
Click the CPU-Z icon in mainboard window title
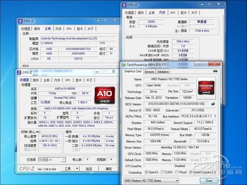click(20, 21)
